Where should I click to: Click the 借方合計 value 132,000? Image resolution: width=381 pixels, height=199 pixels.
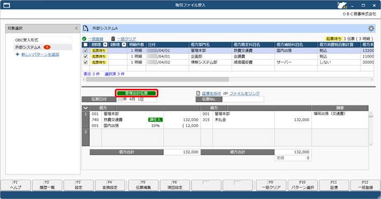181,152
